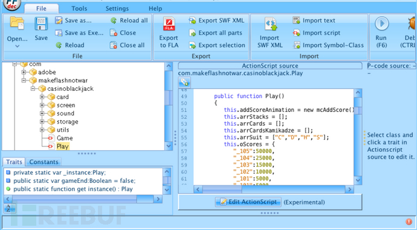Click the tag icon above the source code
Viewport: 417px width, 230px height.
click(x=184, y=82)
